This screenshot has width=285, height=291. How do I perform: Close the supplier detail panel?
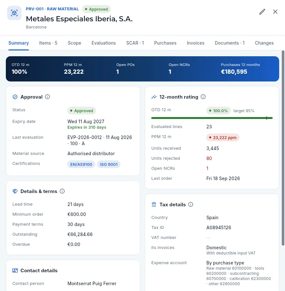tap(275, 12)
